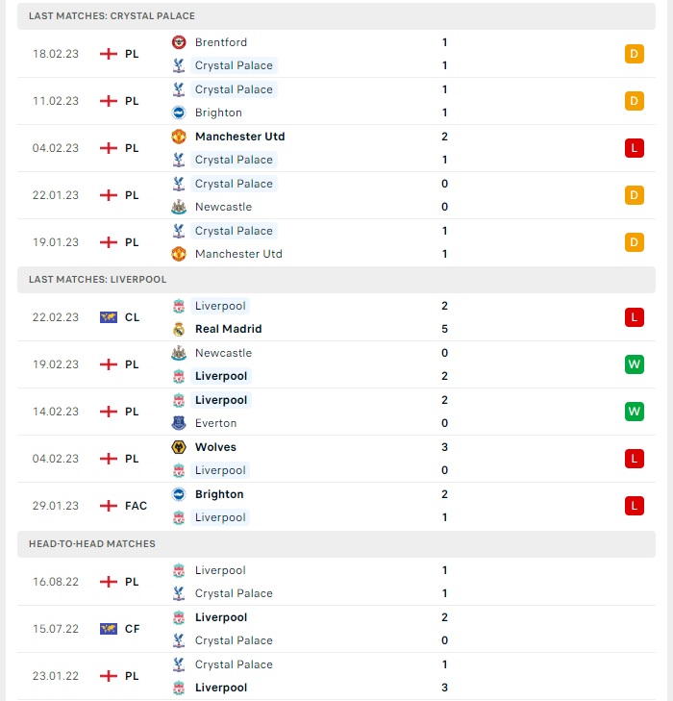Image resolution: width=673 pixels, height=701 pixels.
Task: Click the England flag beside 18.02.23 PL
Action: click(108, 54)
